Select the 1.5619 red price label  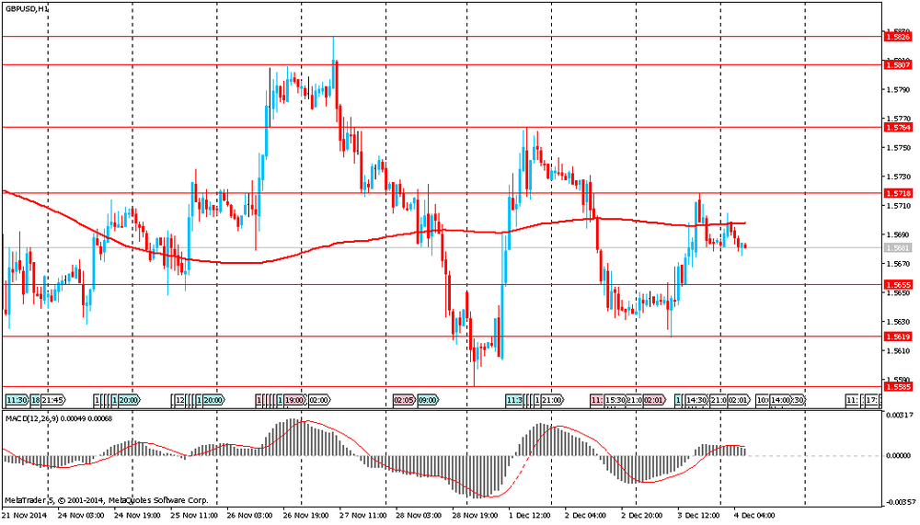pyautogui.click(x=896, y=337)
